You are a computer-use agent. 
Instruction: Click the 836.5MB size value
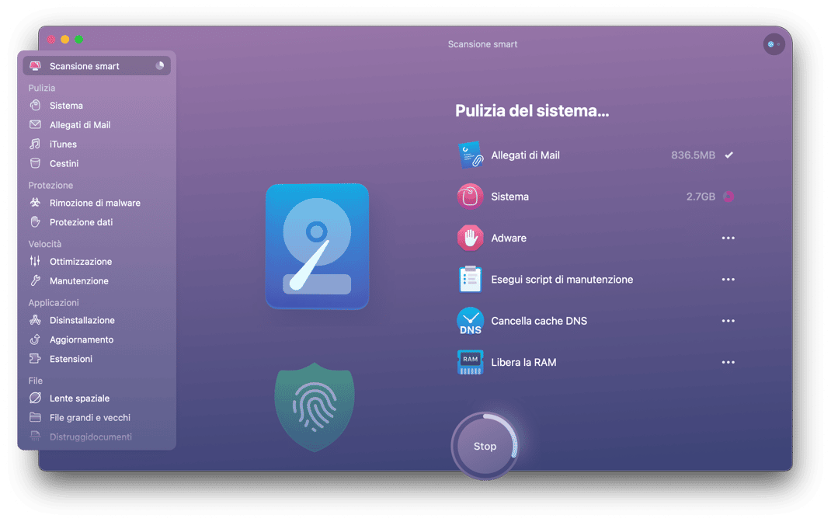pos(693,155)
